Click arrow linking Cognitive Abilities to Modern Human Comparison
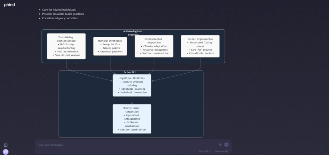Image resolution: width=329 pixels, height=155 pixels. click(132, 100)
